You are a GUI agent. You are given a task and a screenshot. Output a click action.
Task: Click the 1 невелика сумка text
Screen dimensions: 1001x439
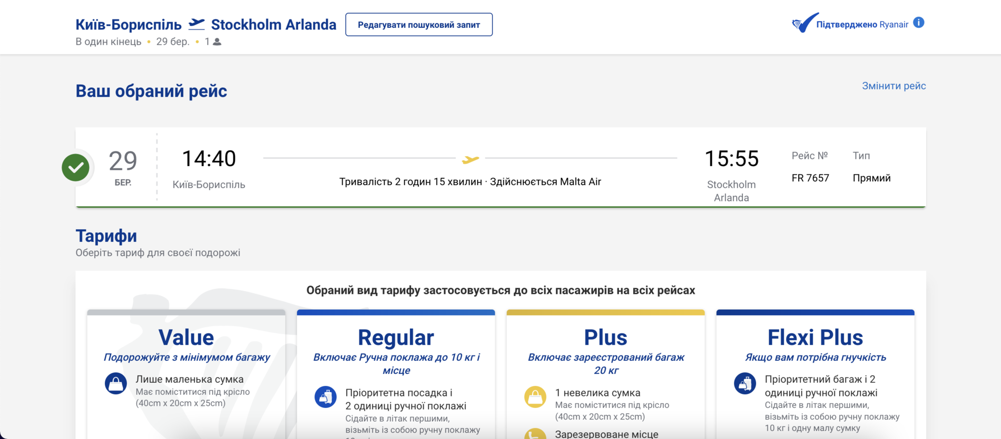pos(597,393)
